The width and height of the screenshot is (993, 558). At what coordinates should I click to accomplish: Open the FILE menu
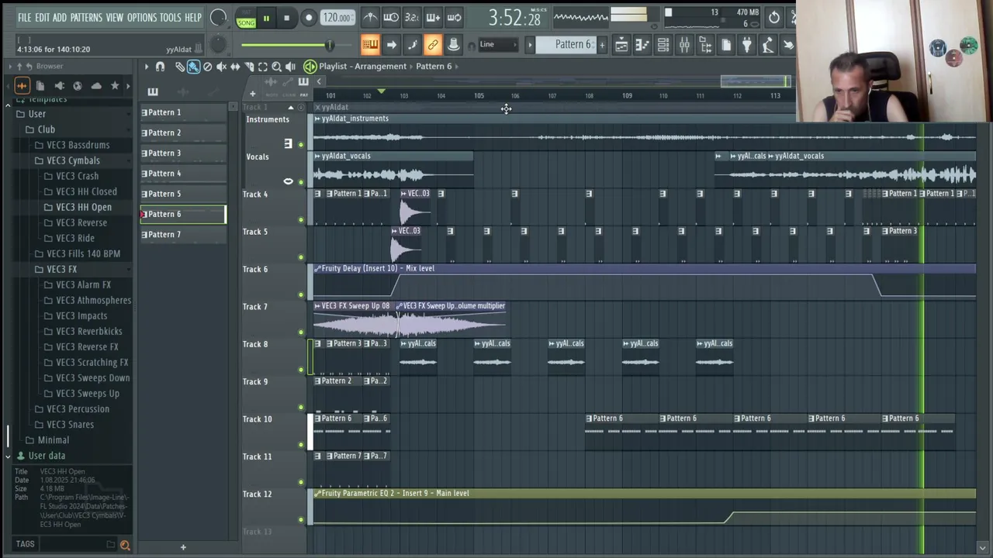click(x=25, y=17)
